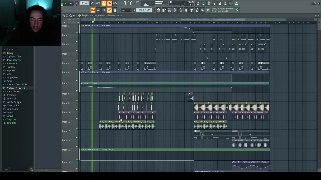This screenshot has width=321, height=180.
Task: Stop playback with the stop button
Action: coord(71,3)
